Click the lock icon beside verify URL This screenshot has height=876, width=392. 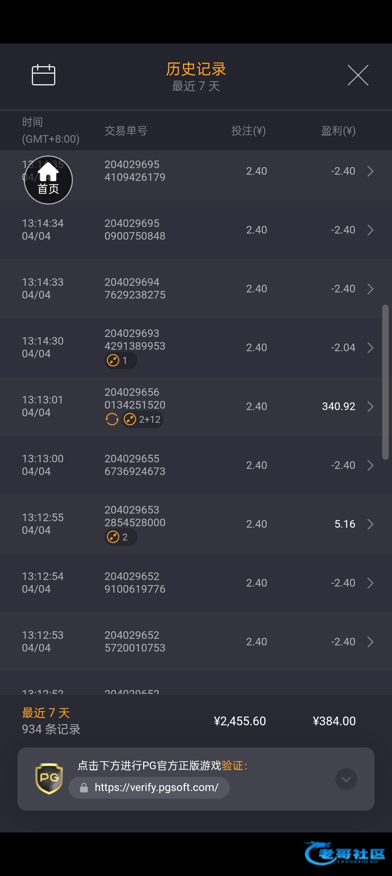pyautogui.click(x=84, y=788)
